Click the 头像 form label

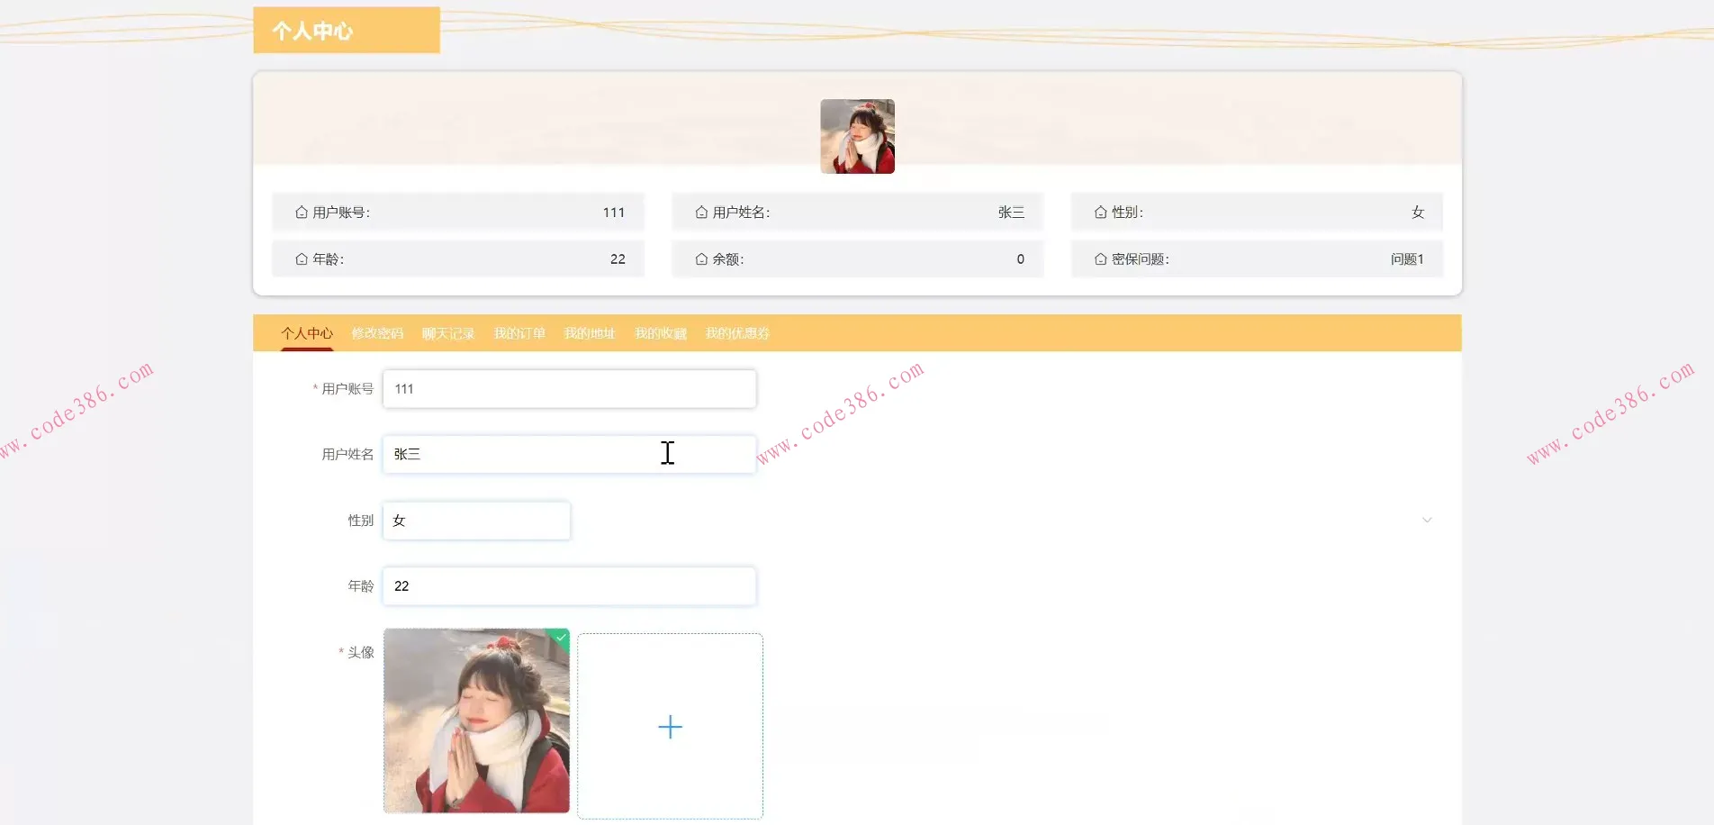pyautogui.click(x=361, y=652)
